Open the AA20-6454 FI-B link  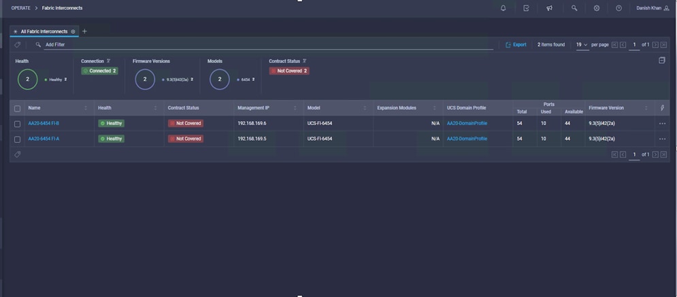44,123
